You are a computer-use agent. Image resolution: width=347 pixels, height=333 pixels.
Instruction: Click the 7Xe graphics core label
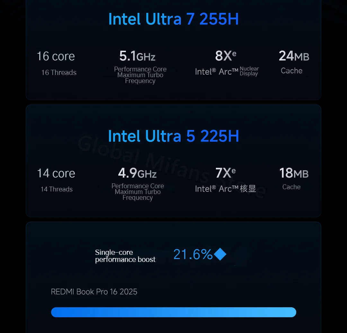[x=226, y=172]
